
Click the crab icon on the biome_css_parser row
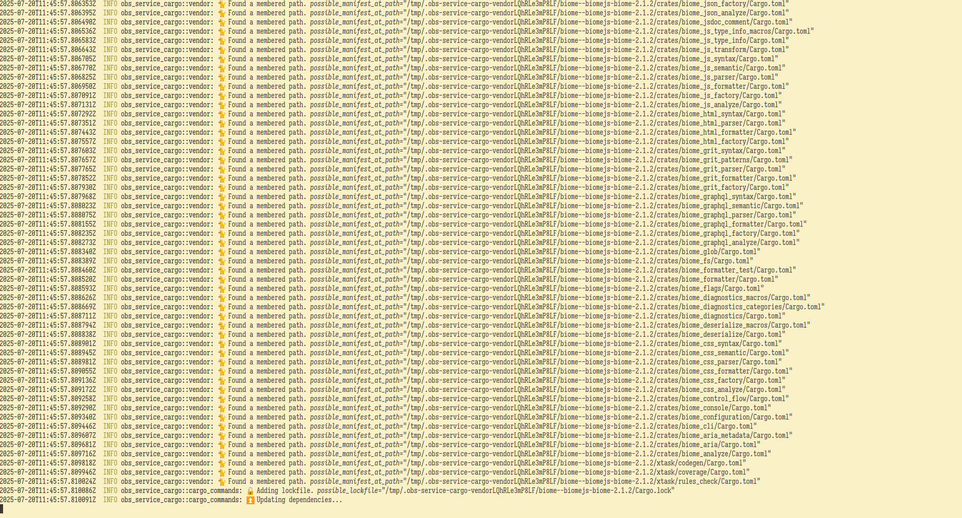(221, 362)
